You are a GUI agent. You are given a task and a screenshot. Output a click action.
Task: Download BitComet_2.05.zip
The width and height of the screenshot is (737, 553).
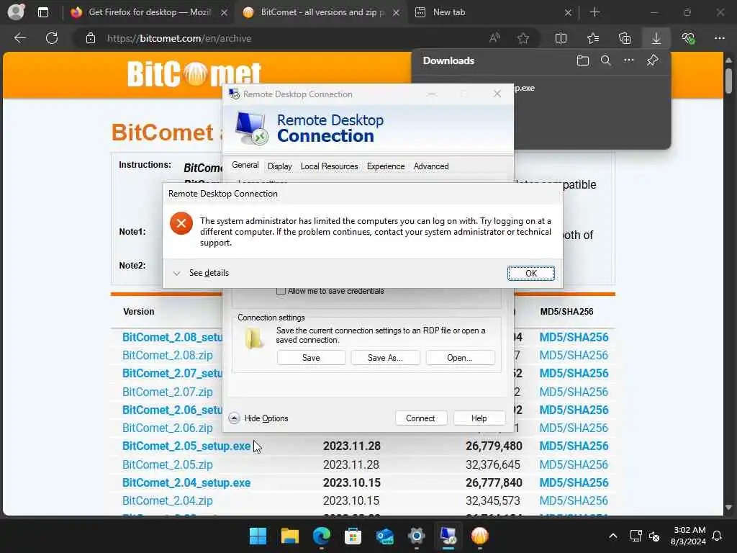point(167,464)
